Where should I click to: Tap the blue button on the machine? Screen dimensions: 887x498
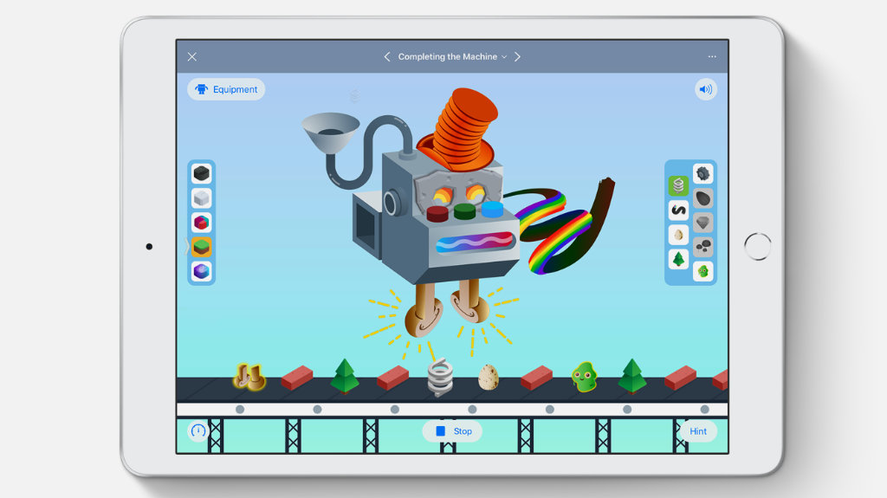coord(492,209)
